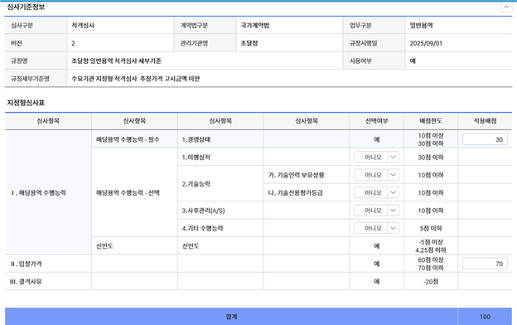Click the 심사기준정보 section title
This screenshot has height=325, width=517.
point(26,7)
